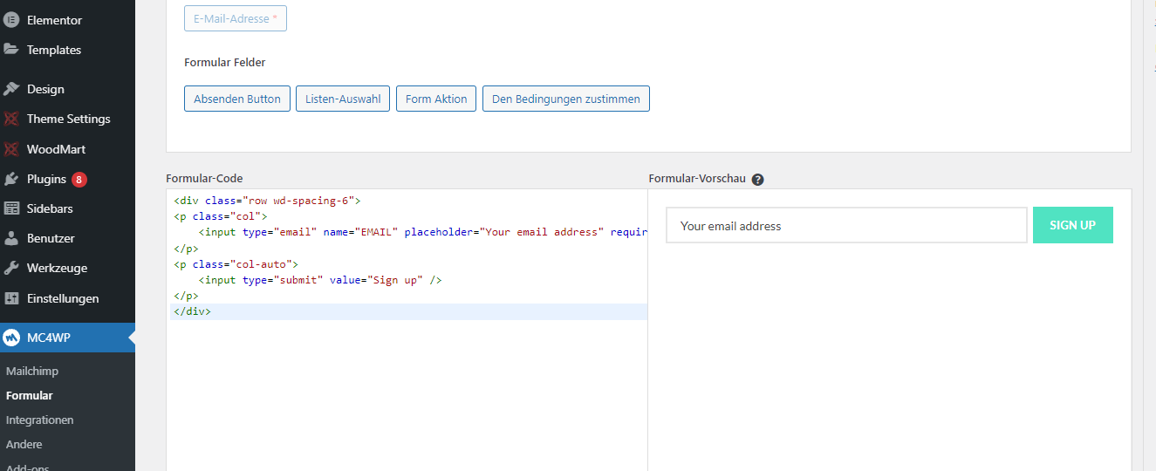
Task: Open the Integrationen submenu link
Action: tap(39, 420)
